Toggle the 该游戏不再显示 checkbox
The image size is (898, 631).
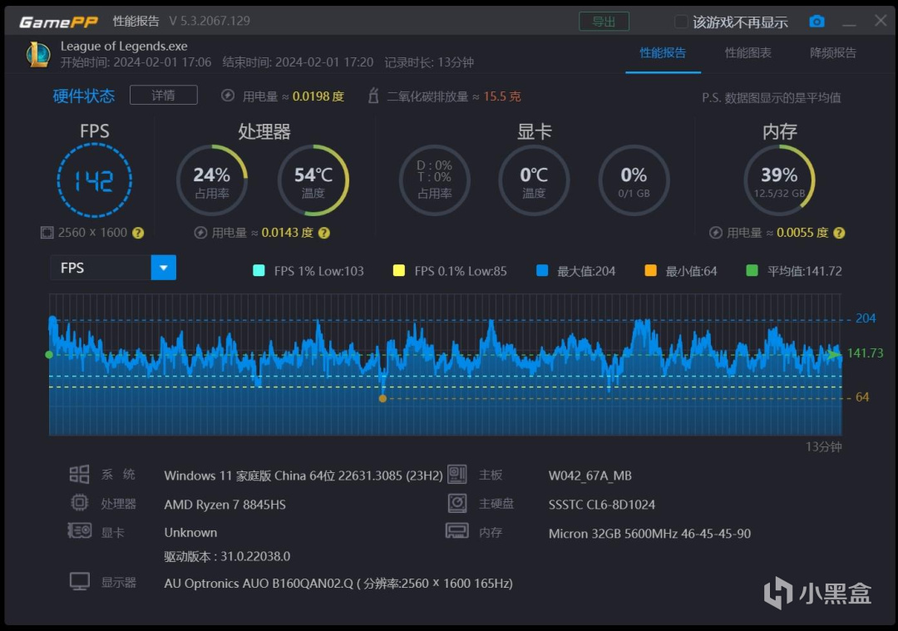click(x=680, y=22)
